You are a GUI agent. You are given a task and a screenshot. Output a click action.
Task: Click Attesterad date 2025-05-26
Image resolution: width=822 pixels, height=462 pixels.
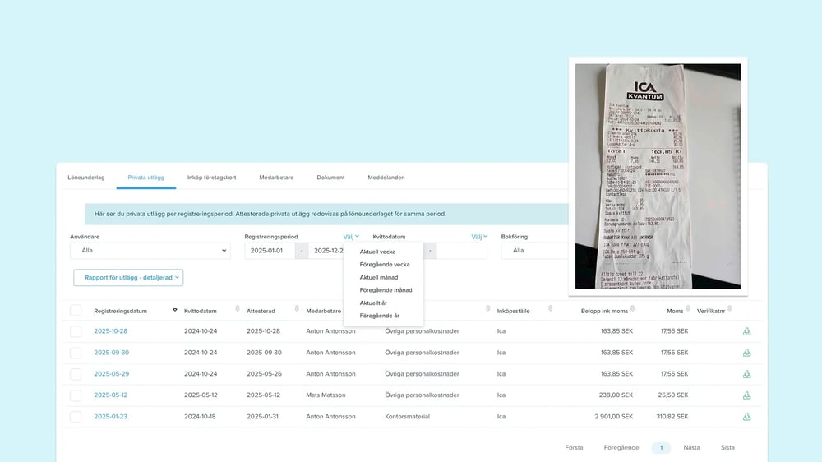click(264, 374)
